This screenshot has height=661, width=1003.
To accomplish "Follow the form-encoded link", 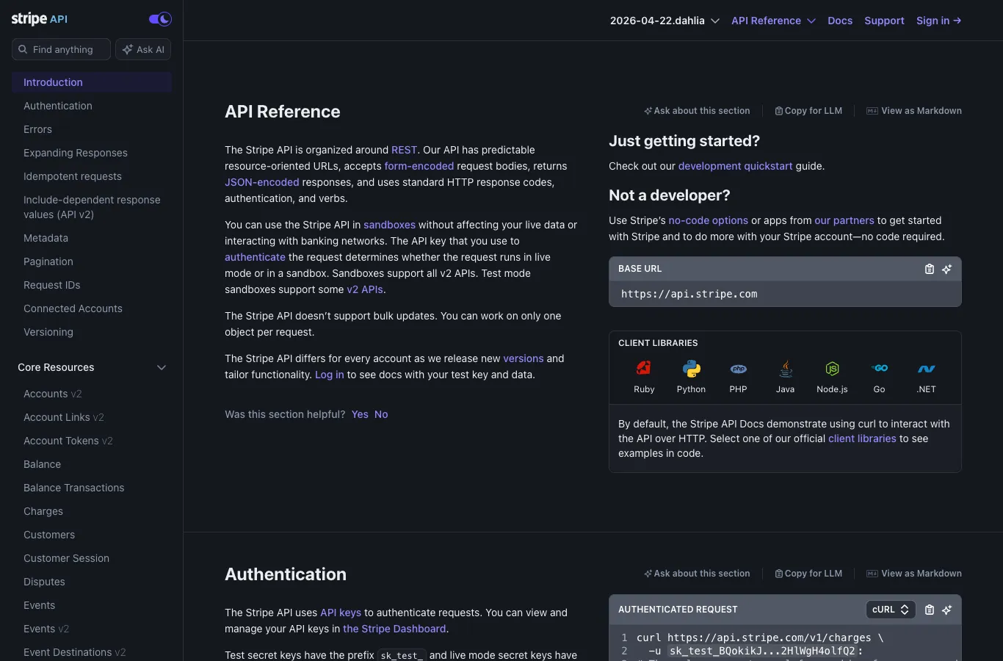I will (x=419, y=166).
